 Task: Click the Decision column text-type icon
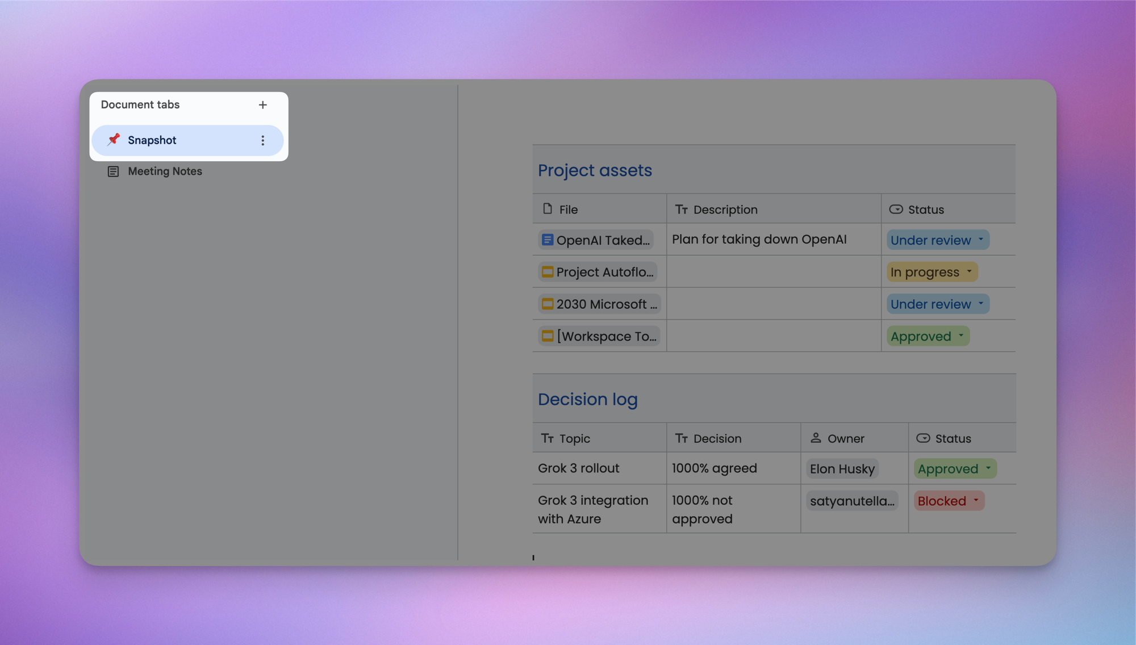(682, 438)
